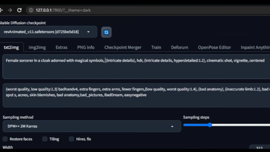The width and height of the screenshot is (270, 152).
Task: Click the browser back arrow
Action: [1, 10]
